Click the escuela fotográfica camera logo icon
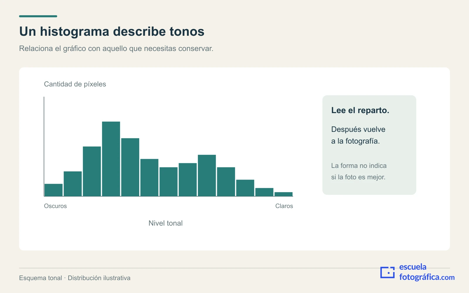The width and height of the screenshot is (469, 293). [388, 272]
